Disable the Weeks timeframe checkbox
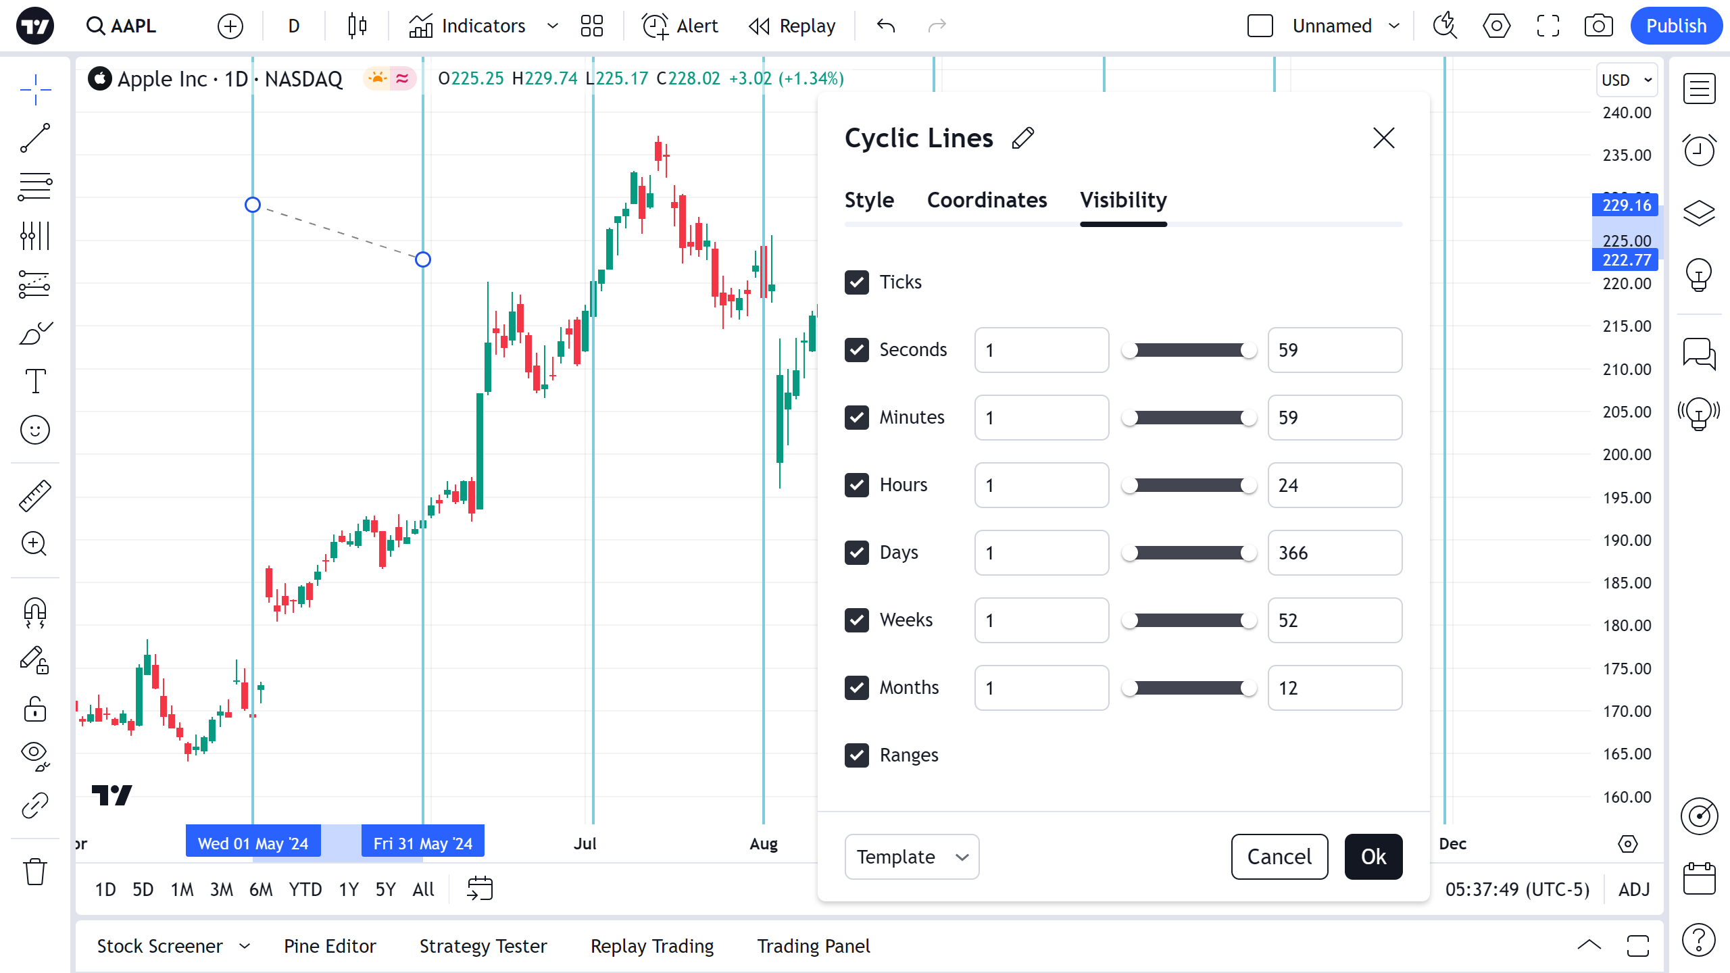This screenshot has height=973, width=1730. tap(857, 620)
